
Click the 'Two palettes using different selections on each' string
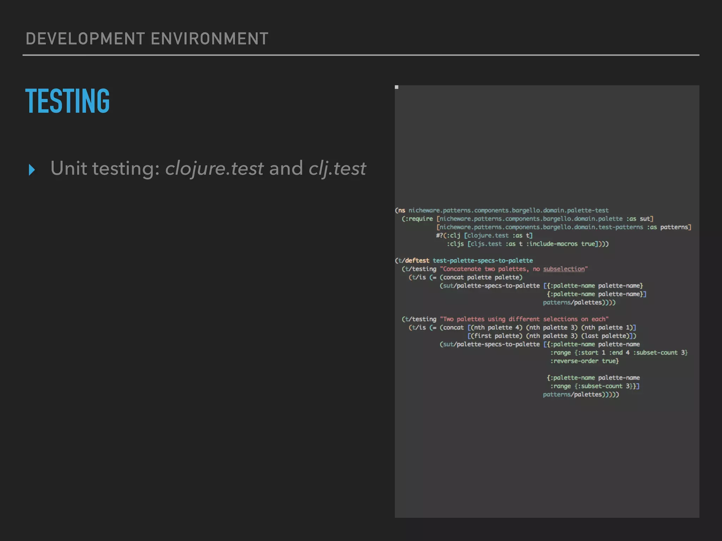(x=524, y=319)
